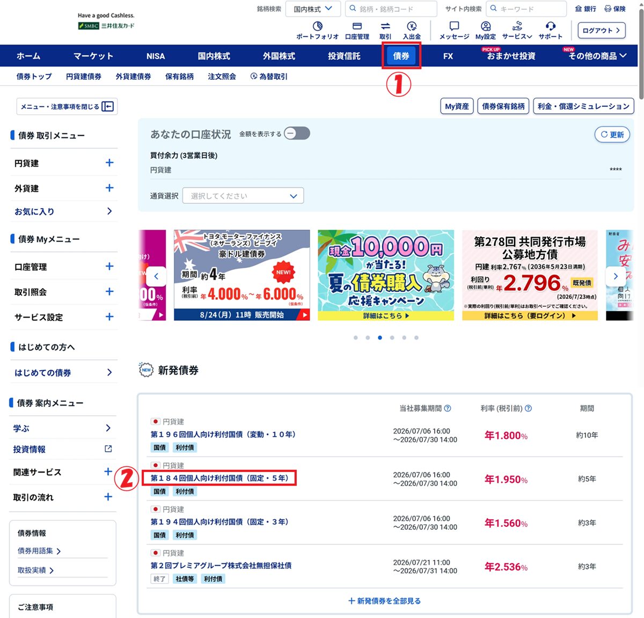Open the サポート headset icon
Viewport: 644px width, 618px height.
click(550, 26)
